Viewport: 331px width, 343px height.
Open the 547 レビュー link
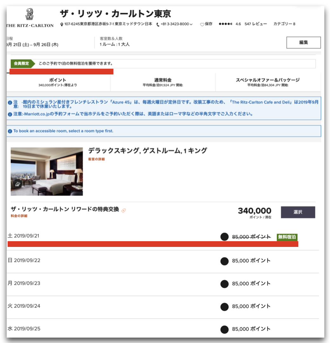point(256,24)
